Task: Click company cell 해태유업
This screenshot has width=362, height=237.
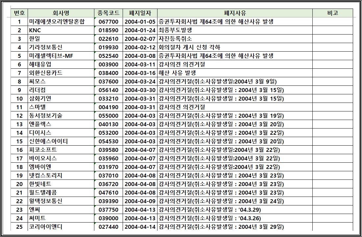Action: tap(61, 64)
